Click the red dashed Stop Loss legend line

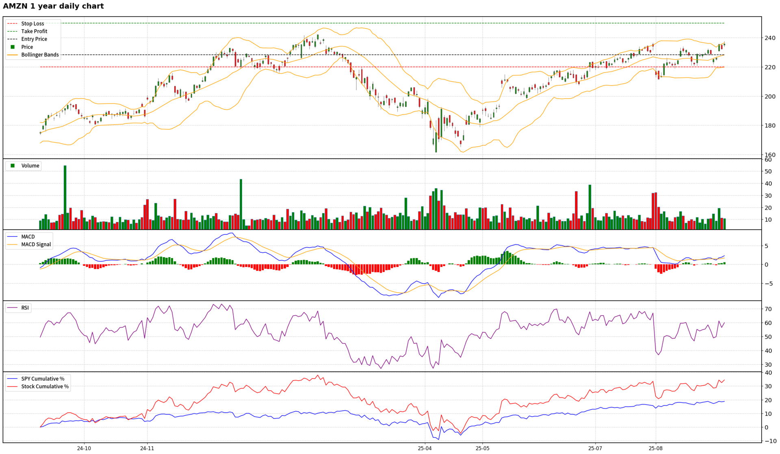(x=13, y=24)
